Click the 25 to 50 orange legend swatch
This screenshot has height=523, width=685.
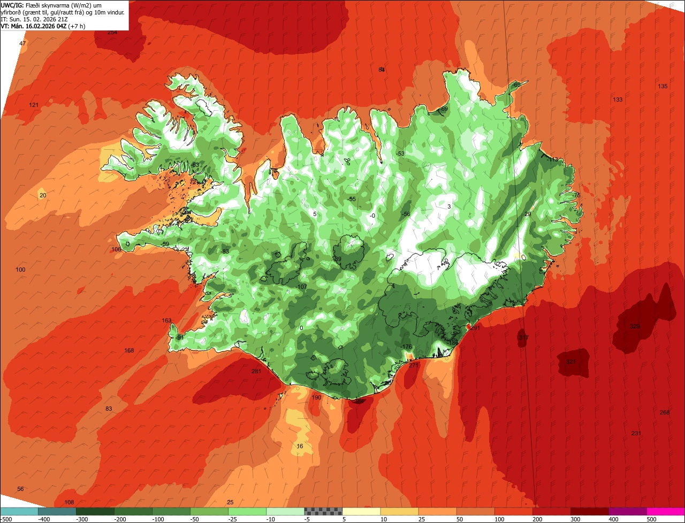click(437, 511)
